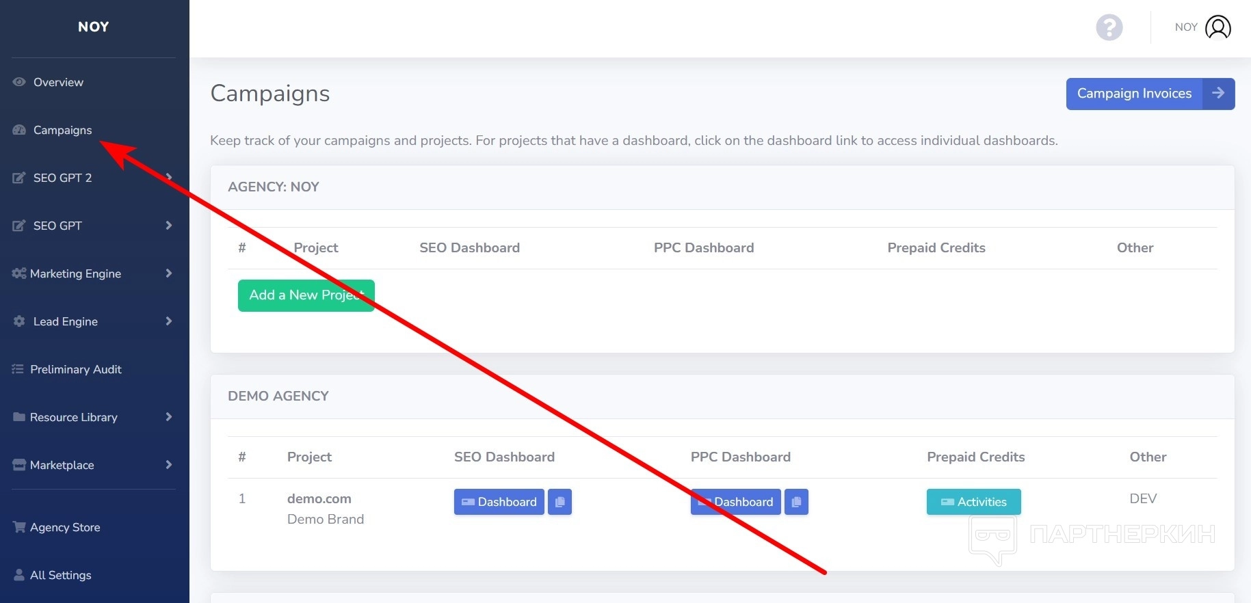The height and width of the screenshot is (603, 1251).
Task: Click the Overview eye icon in sidebar
Action: (x=19, y=82)
